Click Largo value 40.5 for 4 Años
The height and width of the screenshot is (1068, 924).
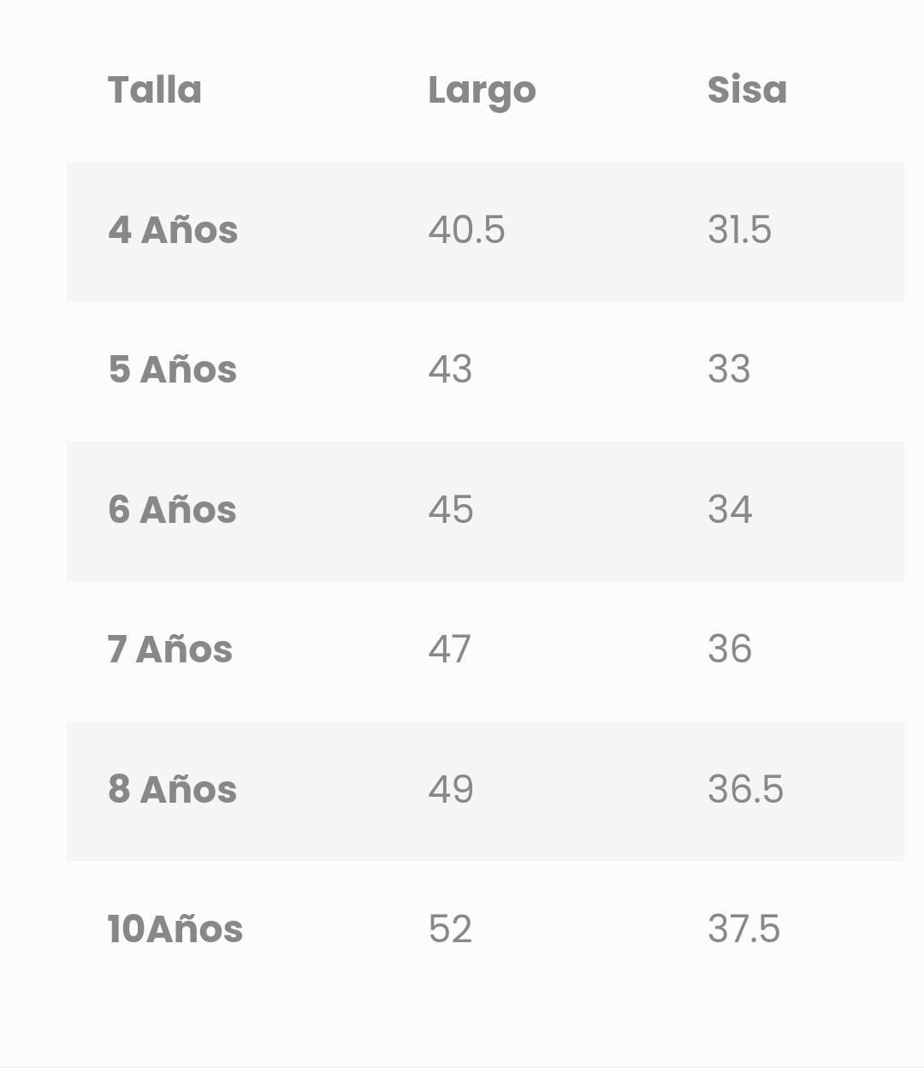(x=466, y=230)
